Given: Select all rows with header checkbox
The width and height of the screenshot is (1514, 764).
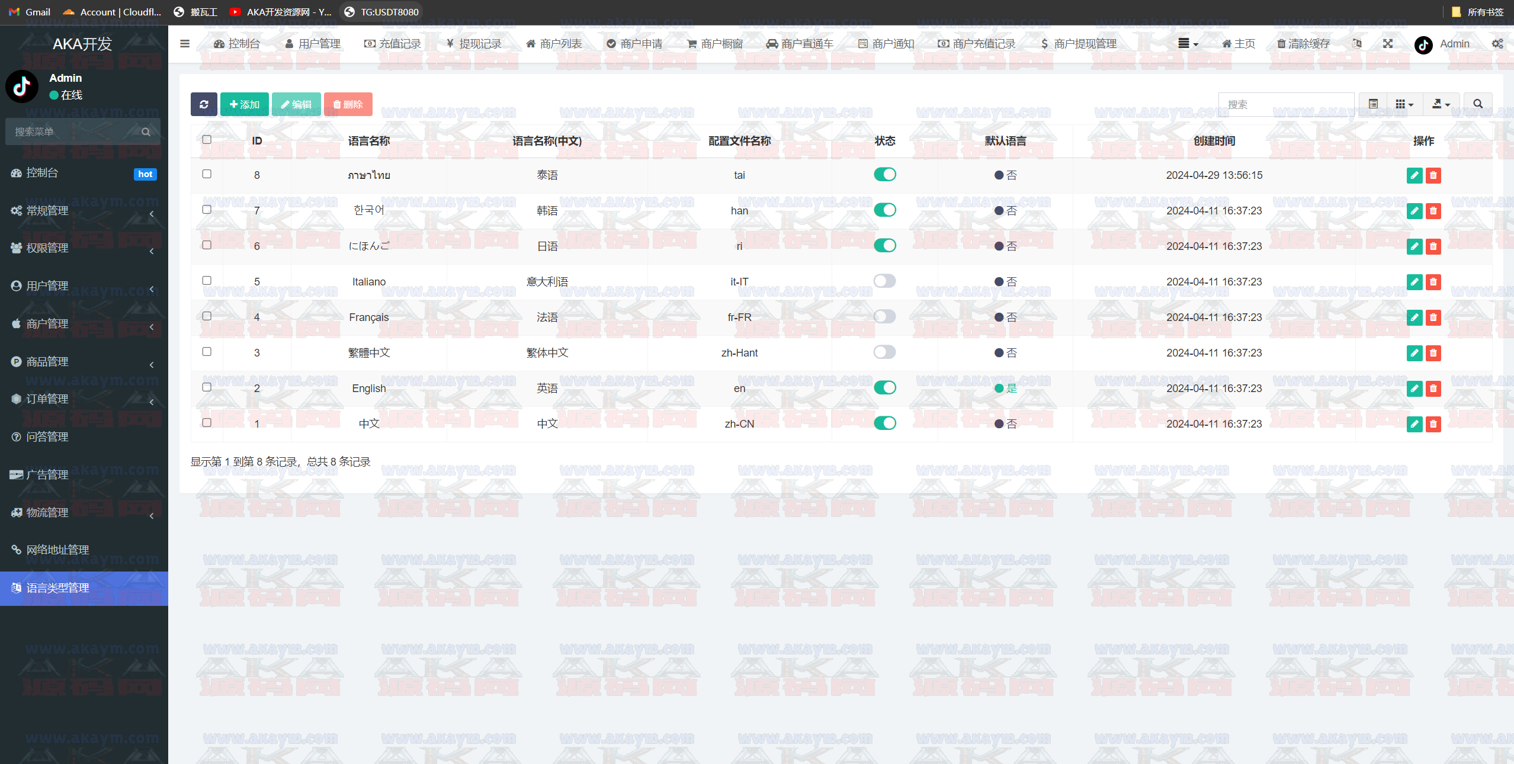Looking at the screenshot, I should pyautogui.click(x=207, y=140).
